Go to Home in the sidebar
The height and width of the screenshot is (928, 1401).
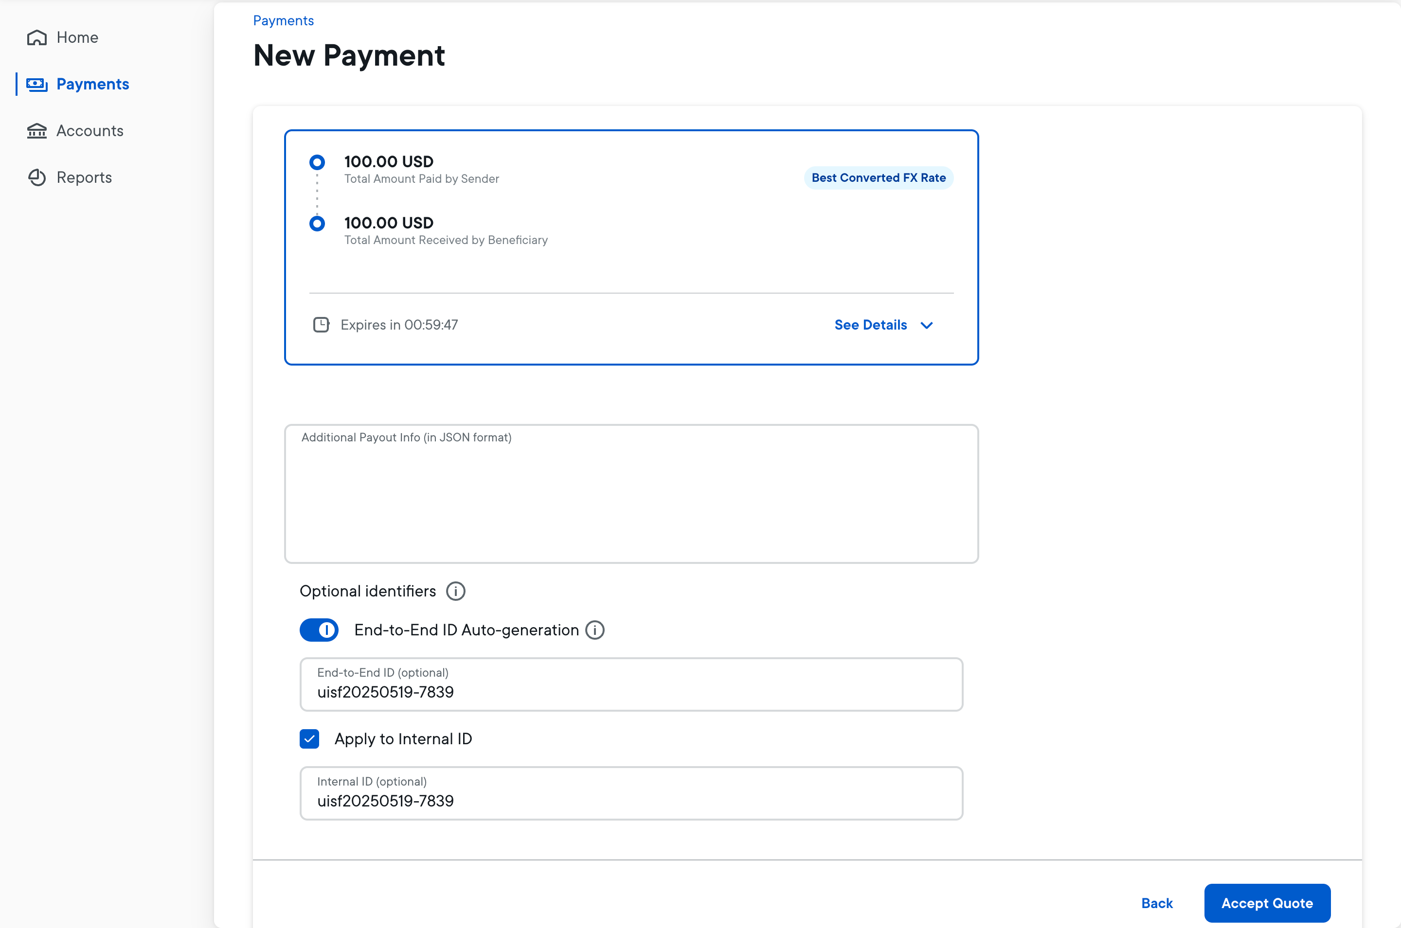(x=77, y=38)
